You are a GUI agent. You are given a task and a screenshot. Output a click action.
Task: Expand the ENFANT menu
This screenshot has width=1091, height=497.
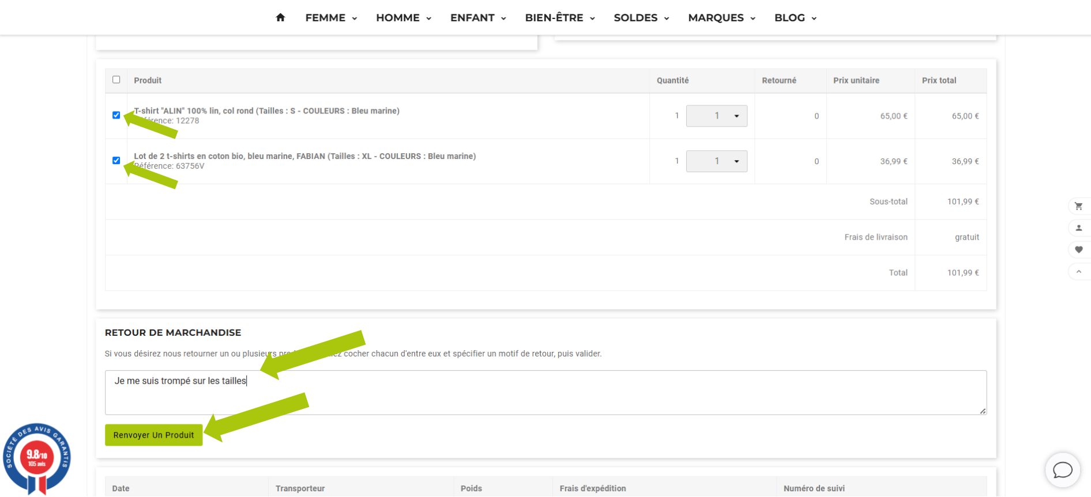click(x=478, y=18)
